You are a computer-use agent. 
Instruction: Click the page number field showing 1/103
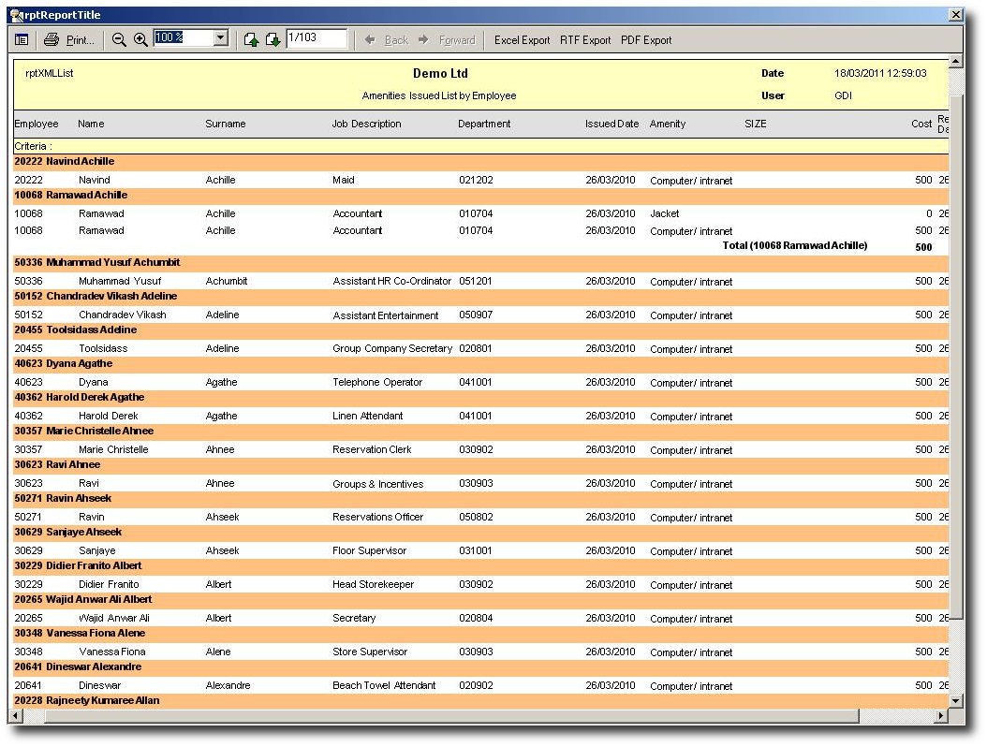point(316,38)
